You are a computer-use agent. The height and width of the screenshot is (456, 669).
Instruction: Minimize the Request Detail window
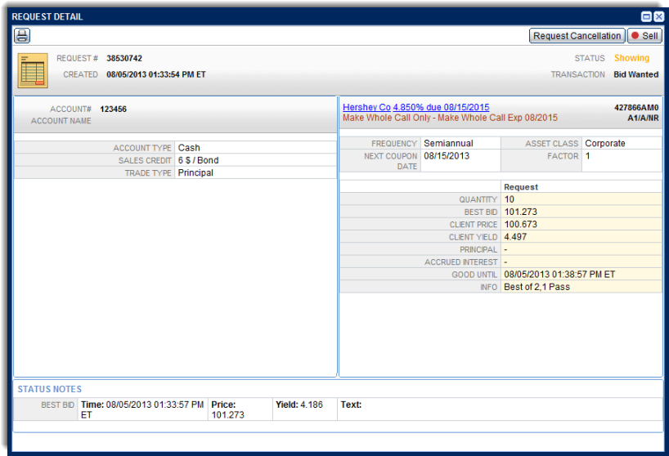(646, 16)
